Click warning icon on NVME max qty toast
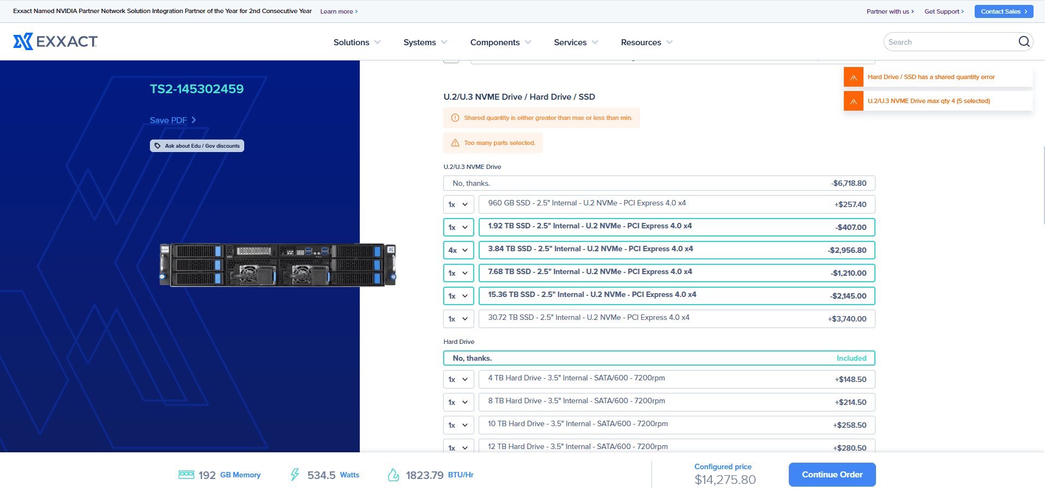The image size is (1045, 497). point(853,101)
